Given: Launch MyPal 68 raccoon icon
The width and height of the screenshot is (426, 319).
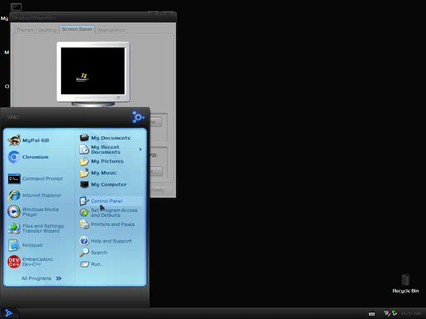Looking at the screenshot, I should pyautogui.click(x=14, y=140).
